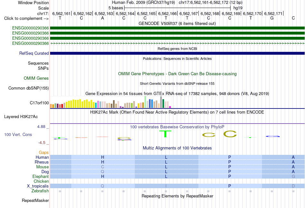This screenshot has height=208, width=305.
Task: Open the OMIM Gene Phenotypes track title
Action: pyautogui.click(x=177, y=74)
